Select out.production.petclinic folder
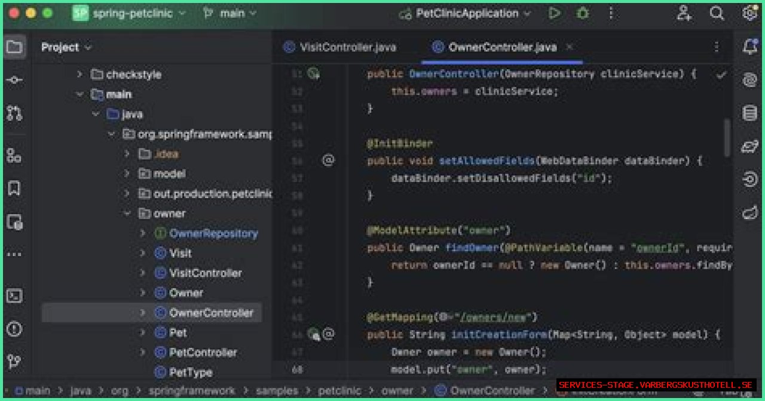 click(213, 193)
